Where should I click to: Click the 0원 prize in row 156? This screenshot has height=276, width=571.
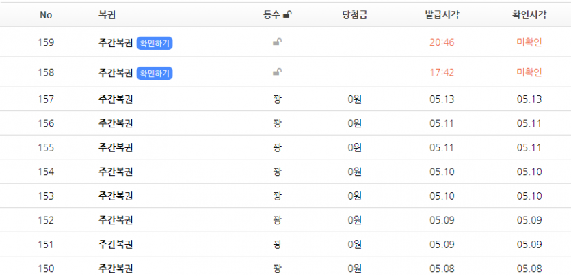tap(354, 123)
